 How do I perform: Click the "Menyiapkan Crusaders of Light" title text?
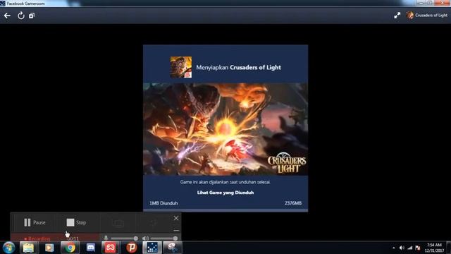coord(238,68)
